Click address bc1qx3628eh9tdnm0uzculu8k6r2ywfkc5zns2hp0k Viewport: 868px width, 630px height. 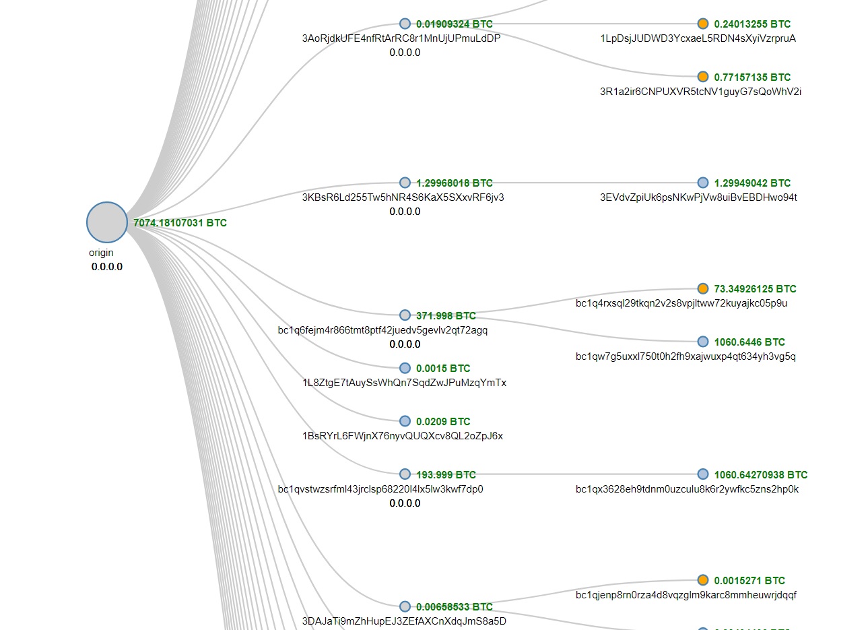tap(688, 489)
